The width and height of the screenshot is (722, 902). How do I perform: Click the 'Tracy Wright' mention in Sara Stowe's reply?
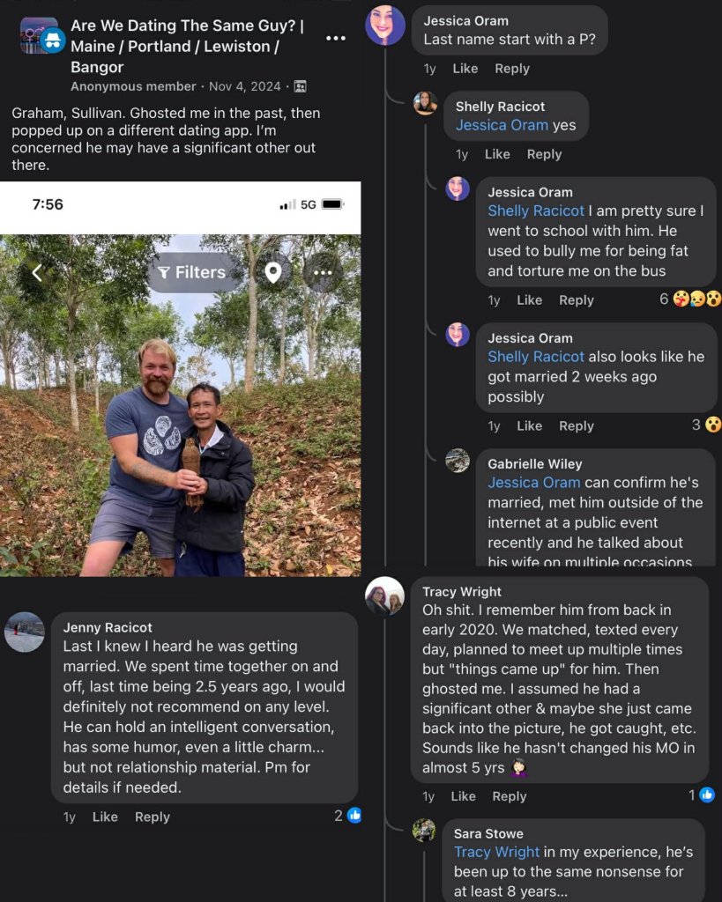(496, 852)
